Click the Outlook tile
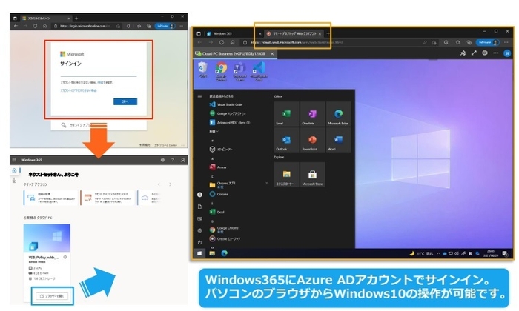This screenshot has width=519, height=311. point(286,140)
